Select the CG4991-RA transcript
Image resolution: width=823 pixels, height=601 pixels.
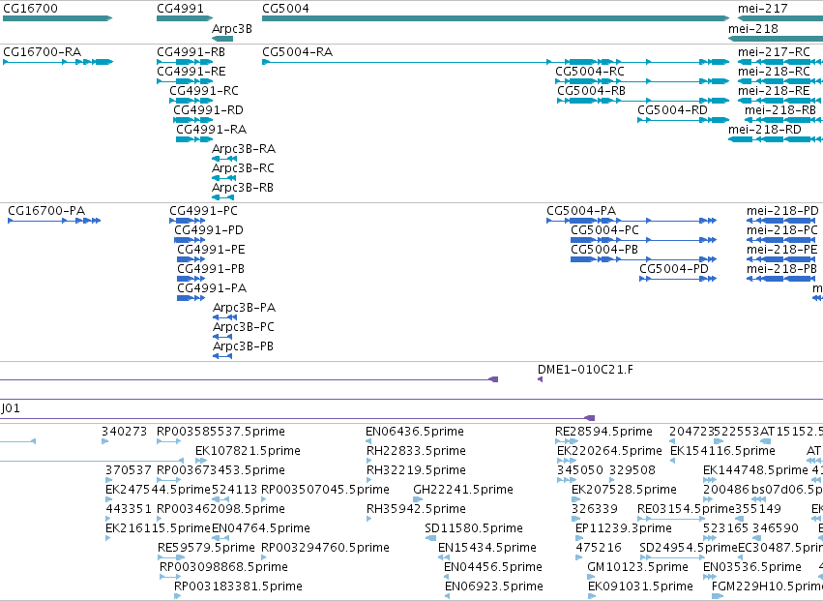click(x=194, y=139)
